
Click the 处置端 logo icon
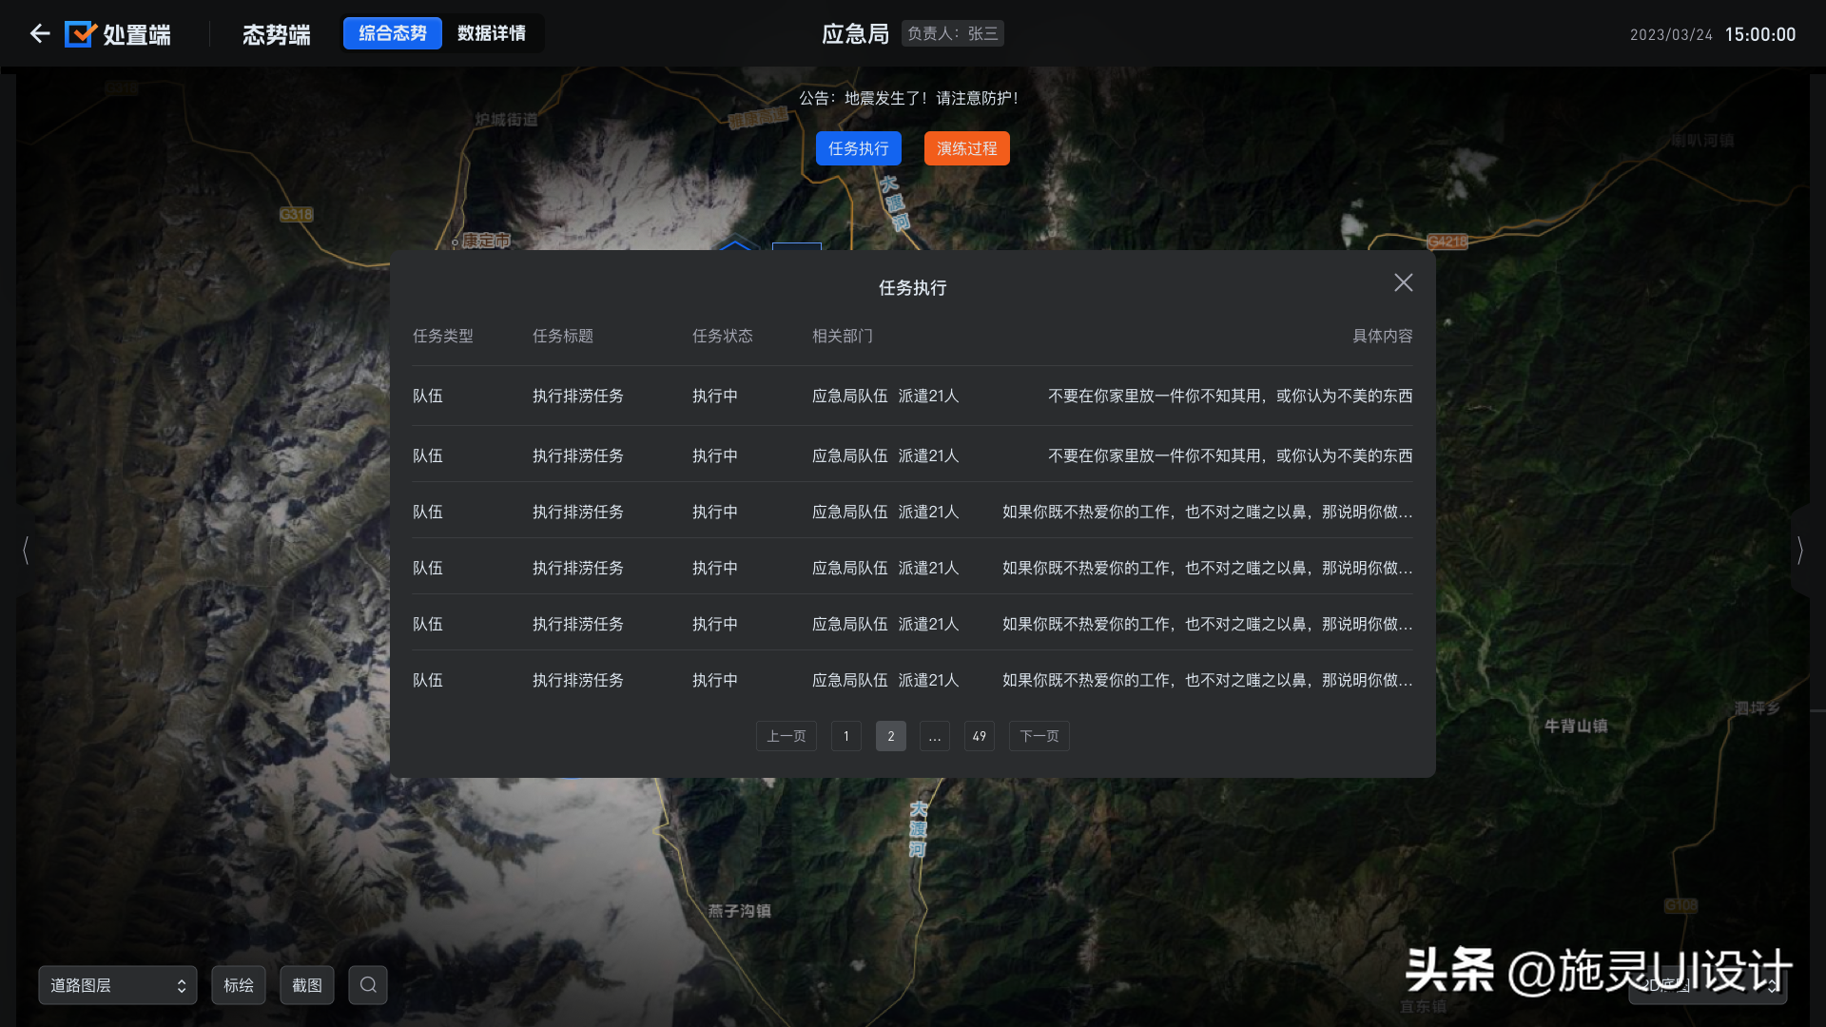pyautogui.click(x=81, y=34)
